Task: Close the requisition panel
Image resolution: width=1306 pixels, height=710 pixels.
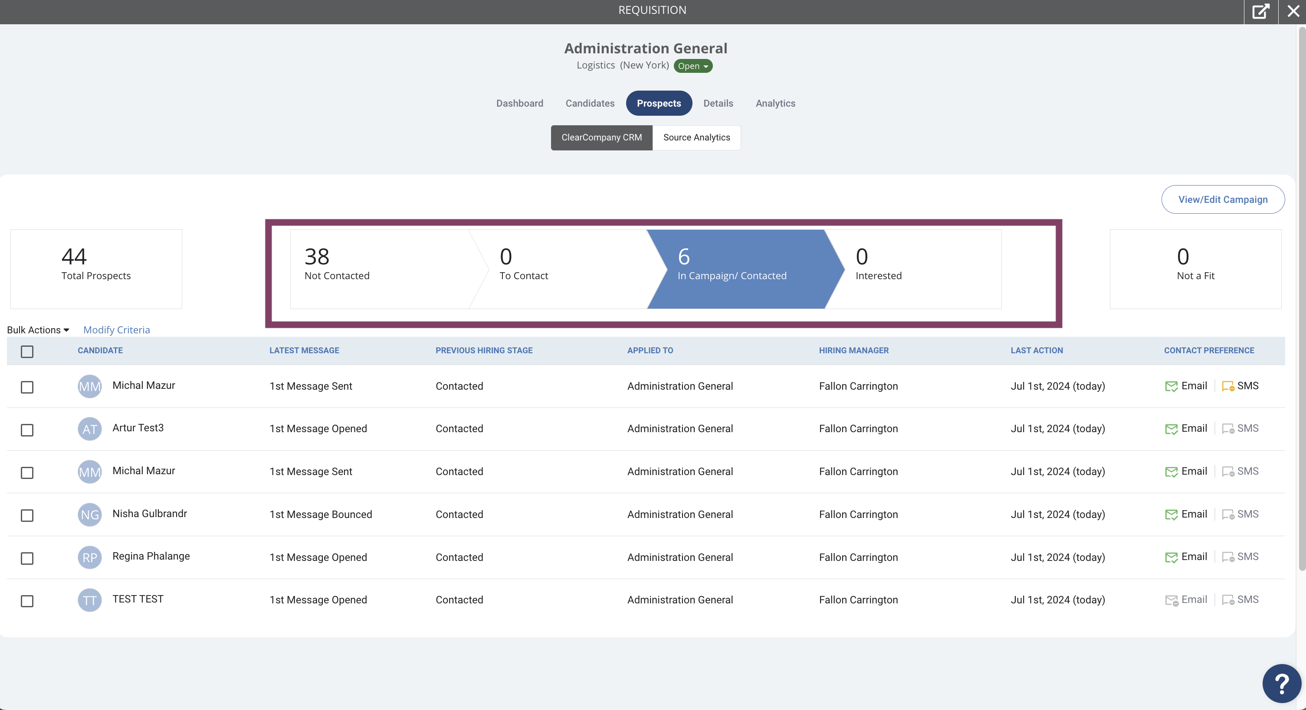Action: pyautogui.click(x=1293, y=11)
